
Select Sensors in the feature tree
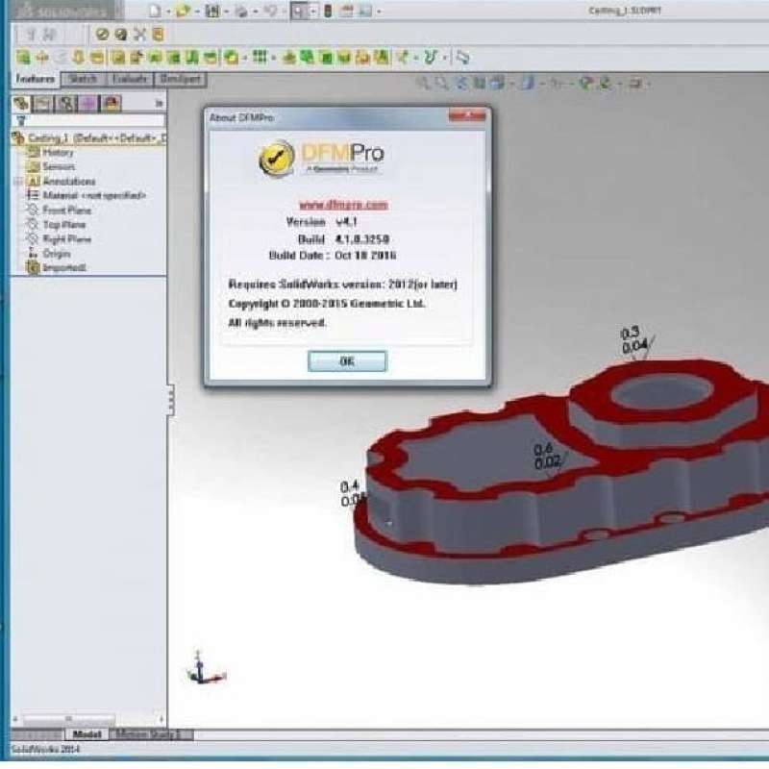click(x=52, y=166)
